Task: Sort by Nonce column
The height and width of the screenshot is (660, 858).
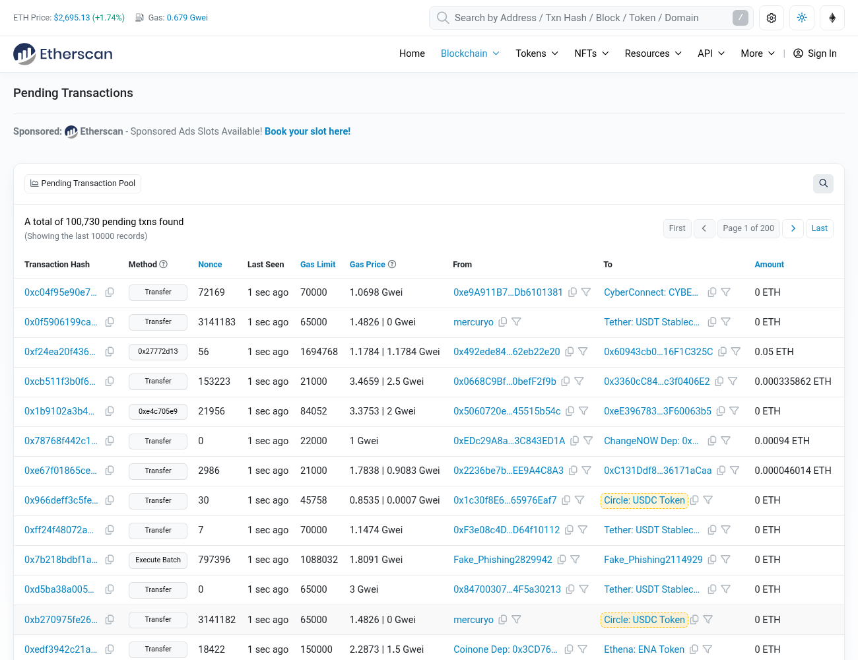Action: (x=210, y=265)
